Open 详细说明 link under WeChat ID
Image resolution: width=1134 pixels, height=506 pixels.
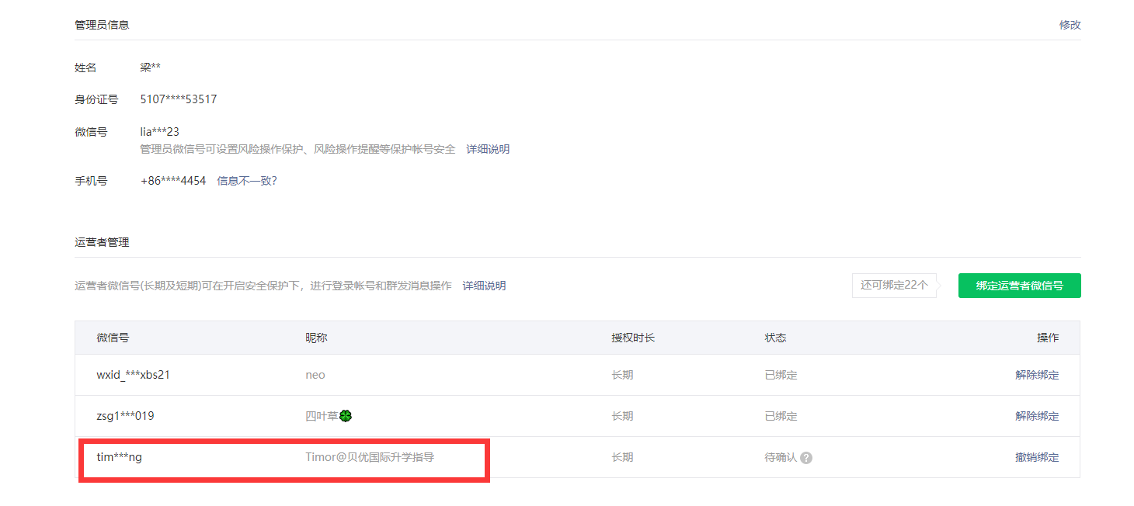click(x=488, y=149)
